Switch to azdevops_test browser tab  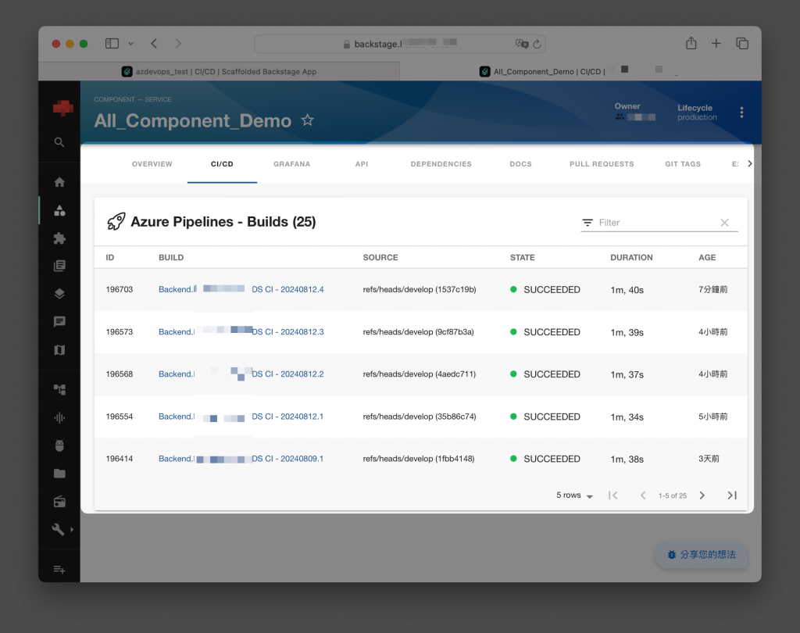220,71
